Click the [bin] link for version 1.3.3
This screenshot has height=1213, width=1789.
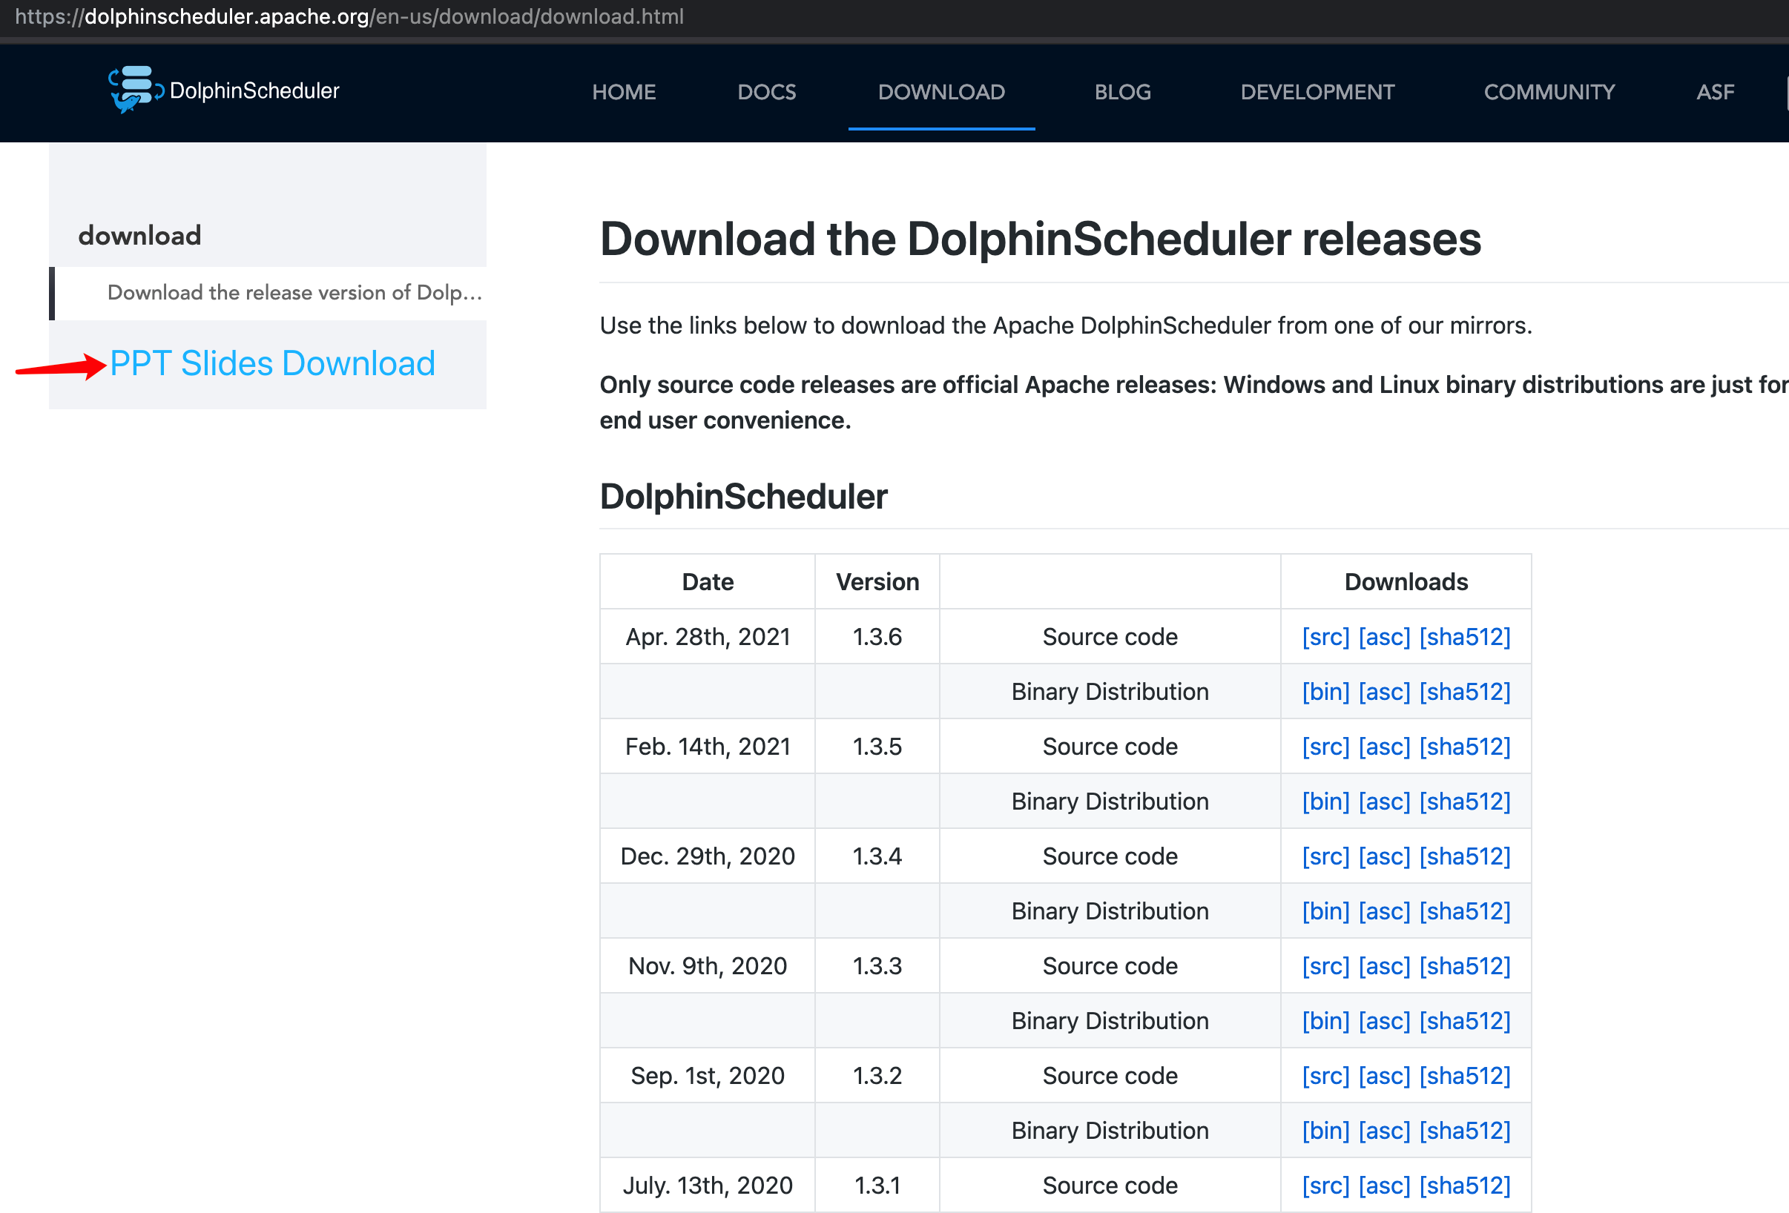click(x=1325, y=1022)
